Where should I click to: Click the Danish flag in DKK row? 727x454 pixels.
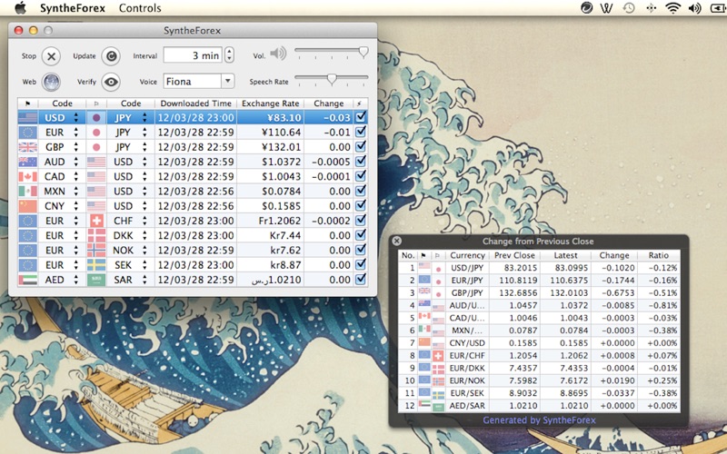[96, 235]
